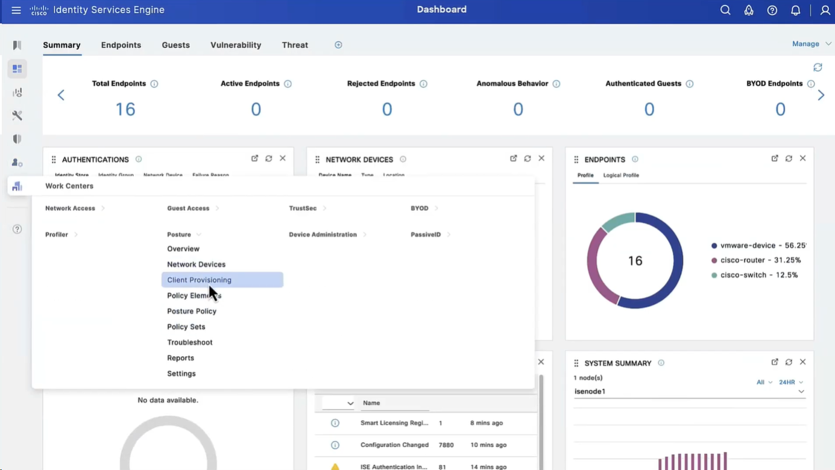Open the notifications bell icon
The height and width of the screenshot is (470, 835).
point(795,10)
